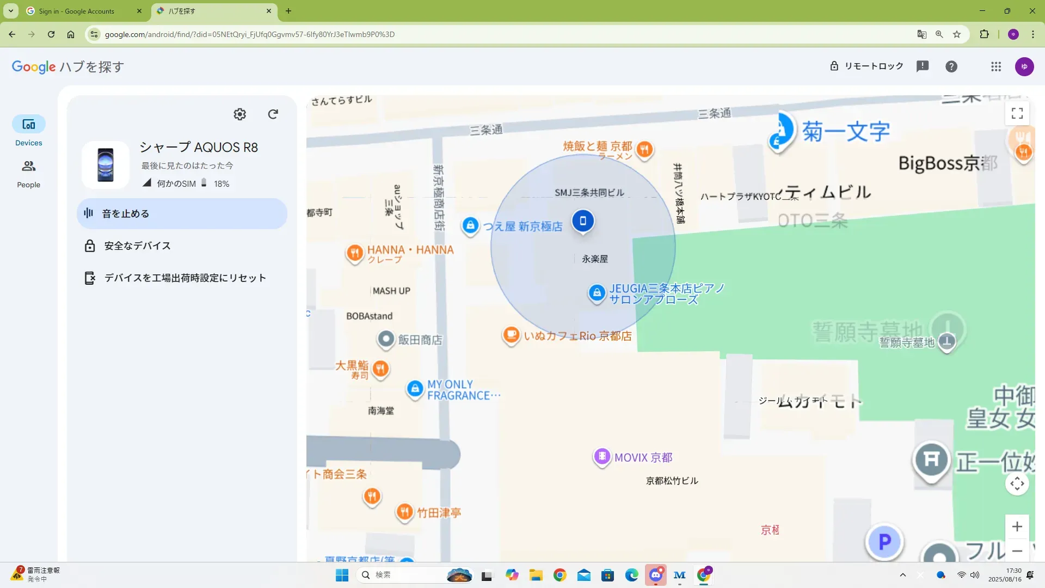The height and width of the screenshot is (588, 1045).
Task: Show hidden system tray icons
Action: (x=902, y=575)
